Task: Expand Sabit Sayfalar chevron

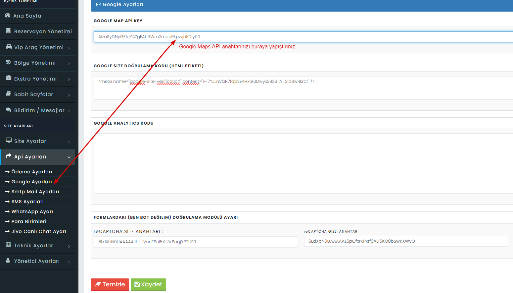Action: (x=69, y=95)
